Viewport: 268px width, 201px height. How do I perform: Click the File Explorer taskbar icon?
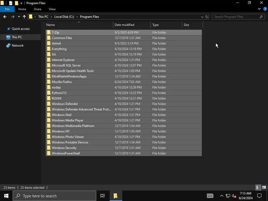[x=115, y=196]
